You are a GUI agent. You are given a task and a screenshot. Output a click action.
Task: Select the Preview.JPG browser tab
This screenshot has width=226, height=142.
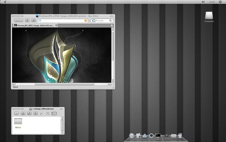point(35,26)
